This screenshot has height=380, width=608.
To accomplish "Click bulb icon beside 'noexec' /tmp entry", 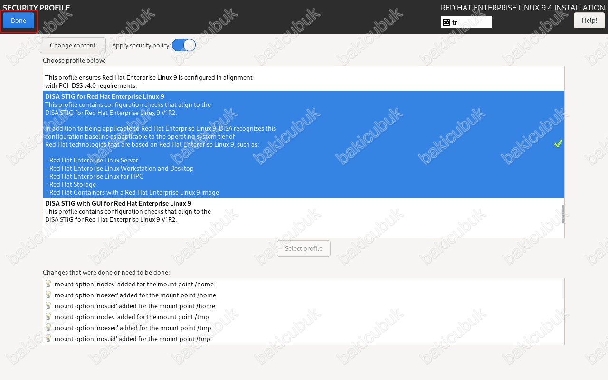I will coord(48,327).
